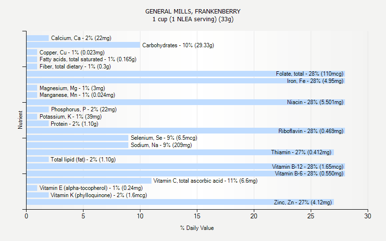The image size is (386, 241).
Task: Click the Phosphorus bar in the chart
Action: pos(38,109)
